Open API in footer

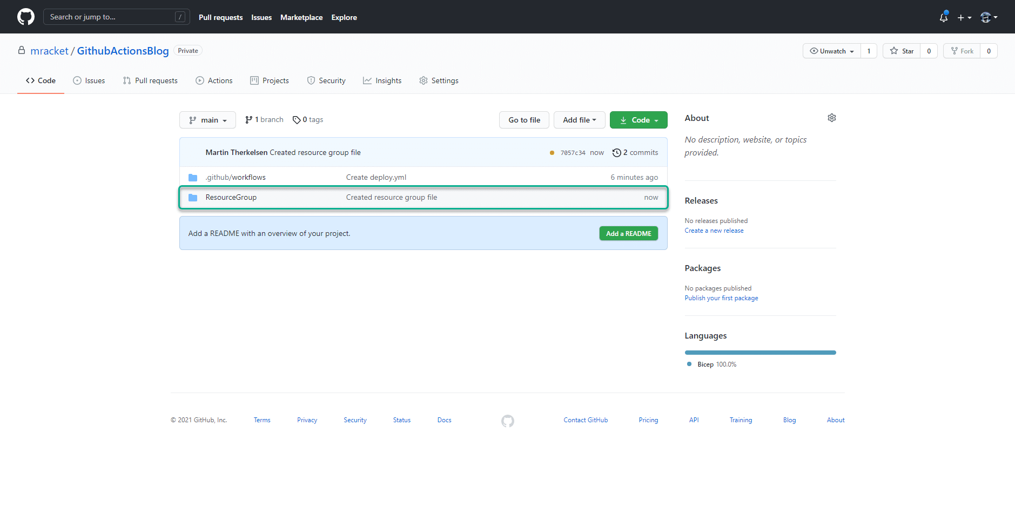pyautogui.click(x=694, y=420)
